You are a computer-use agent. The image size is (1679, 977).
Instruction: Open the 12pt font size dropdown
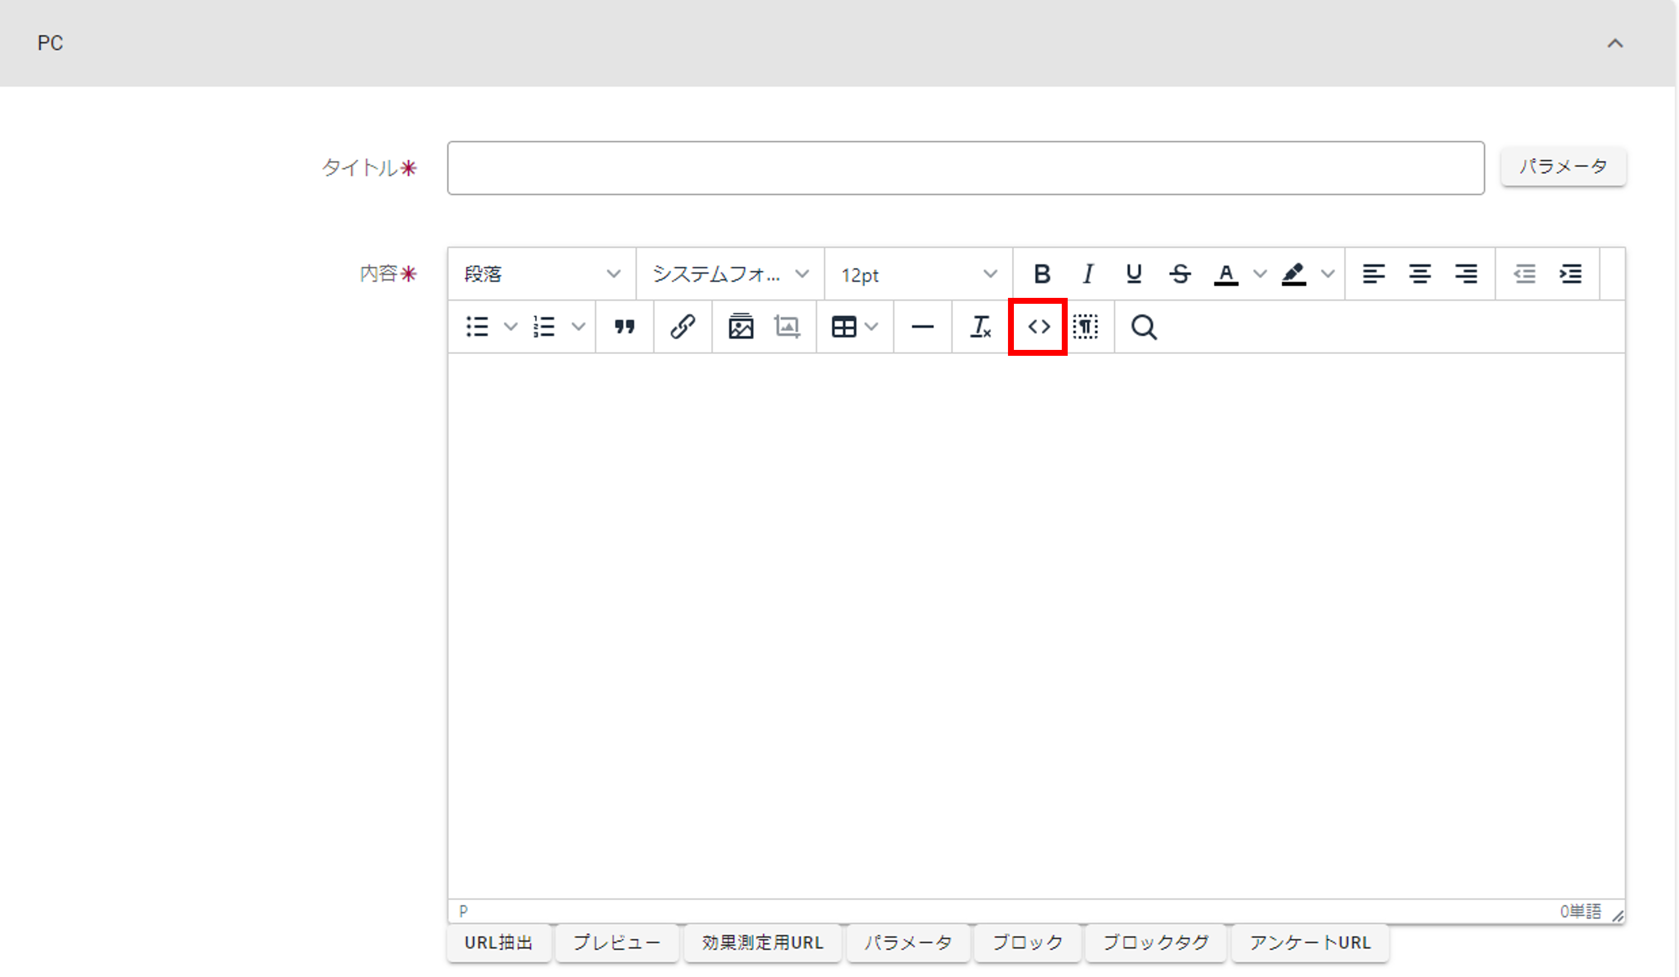click(x=918, y=274)
